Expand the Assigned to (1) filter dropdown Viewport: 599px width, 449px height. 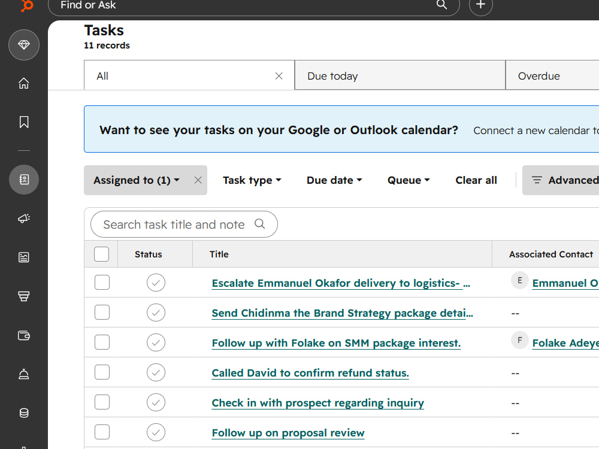click(137, 180)
